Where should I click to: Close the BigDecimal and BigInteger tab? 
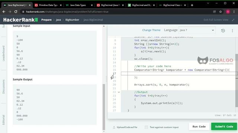[154, 5]
